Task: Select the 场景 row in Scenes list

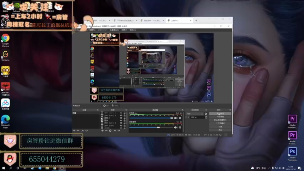Action: pos(86,113)
